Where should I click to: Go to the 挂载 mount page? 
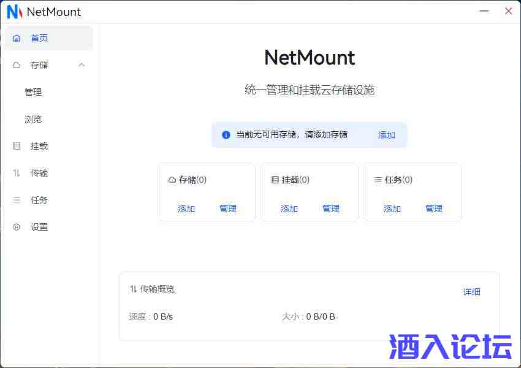click(49, 146)
